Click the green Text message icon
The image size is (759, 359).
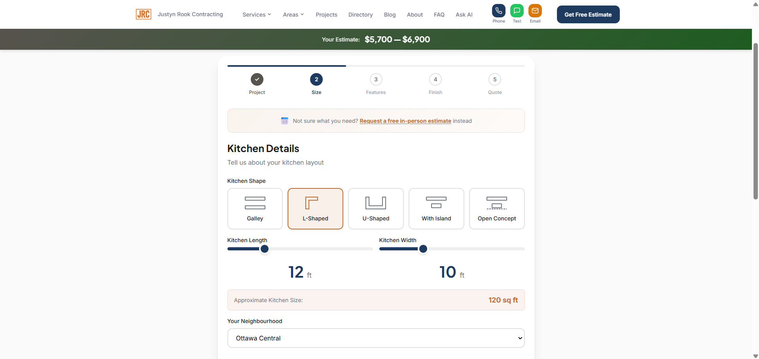(517, 11)
